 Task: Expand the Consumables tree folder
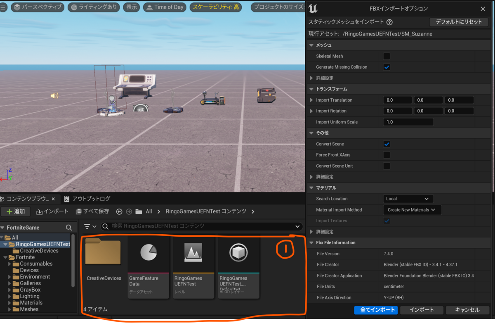[x=10, y=264]
